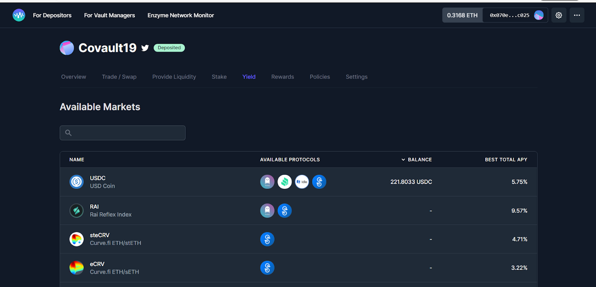This screenshot has width=596, height=287.
Task: Click the Curve.fi ETH/stETH text
Action: click(x=115, y=243)
